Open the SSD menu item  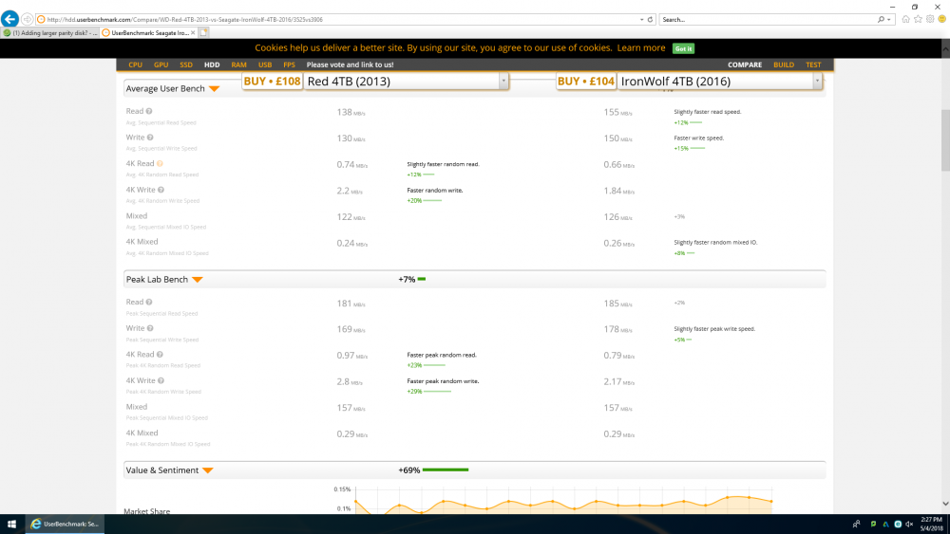(x=186, y=64)
